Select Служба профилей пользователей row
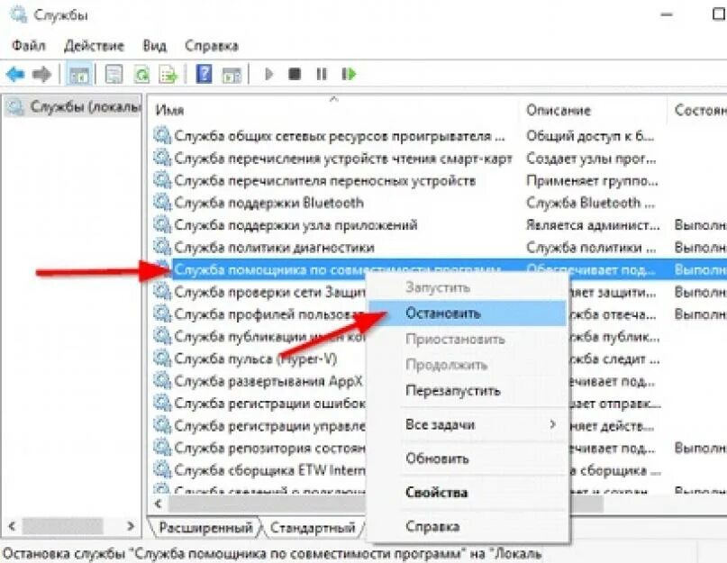Image resolution: width=727 pixels, height=563 pixels. point(270,314)
